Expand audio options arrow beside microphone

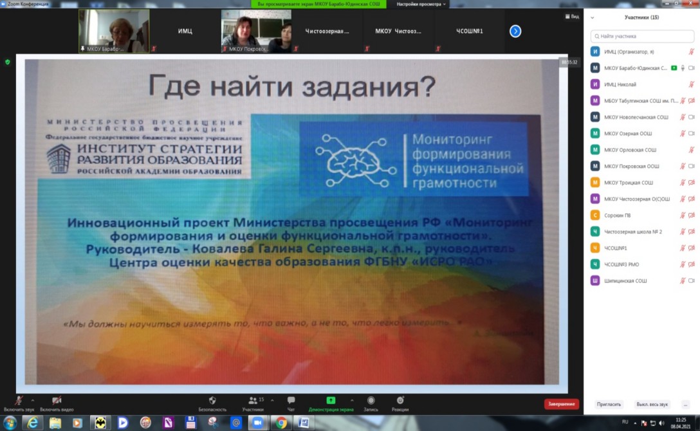(x=33, y=399)
